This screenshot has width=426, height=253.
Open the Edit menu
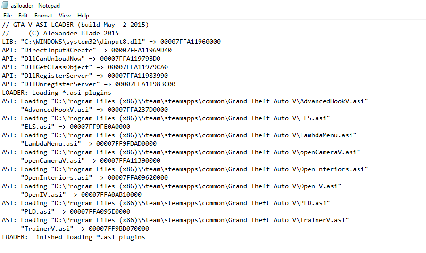click(23, 16)
